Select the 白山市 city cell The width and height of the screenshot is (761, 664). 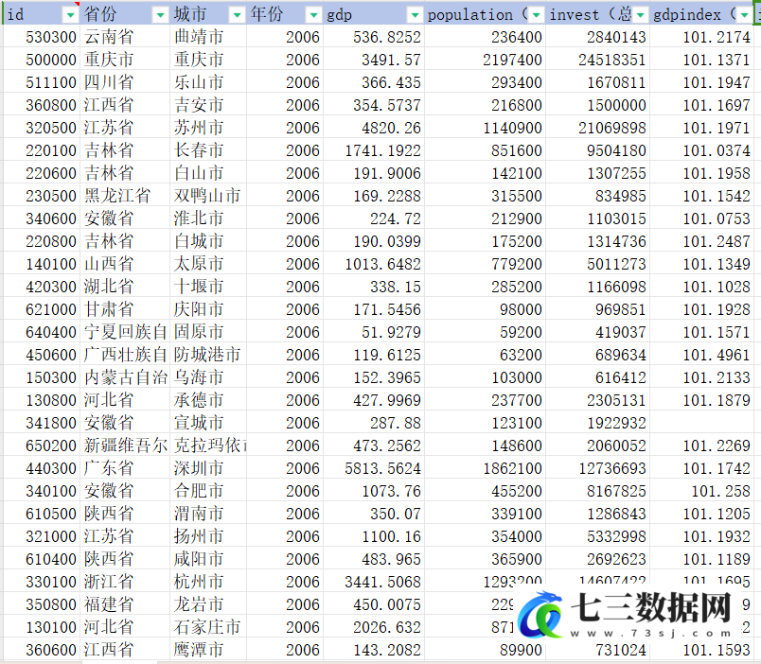(x=208, y=173)
